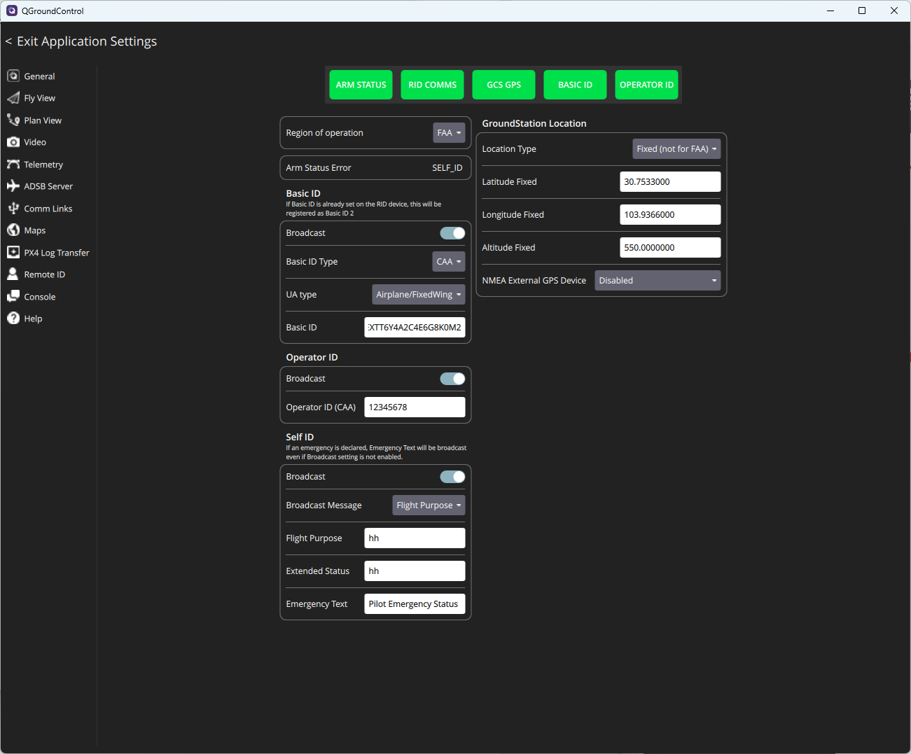Screen dimensions: 911x754
Task: Click the GroundStation Location heading
Action: click(534, 123)
